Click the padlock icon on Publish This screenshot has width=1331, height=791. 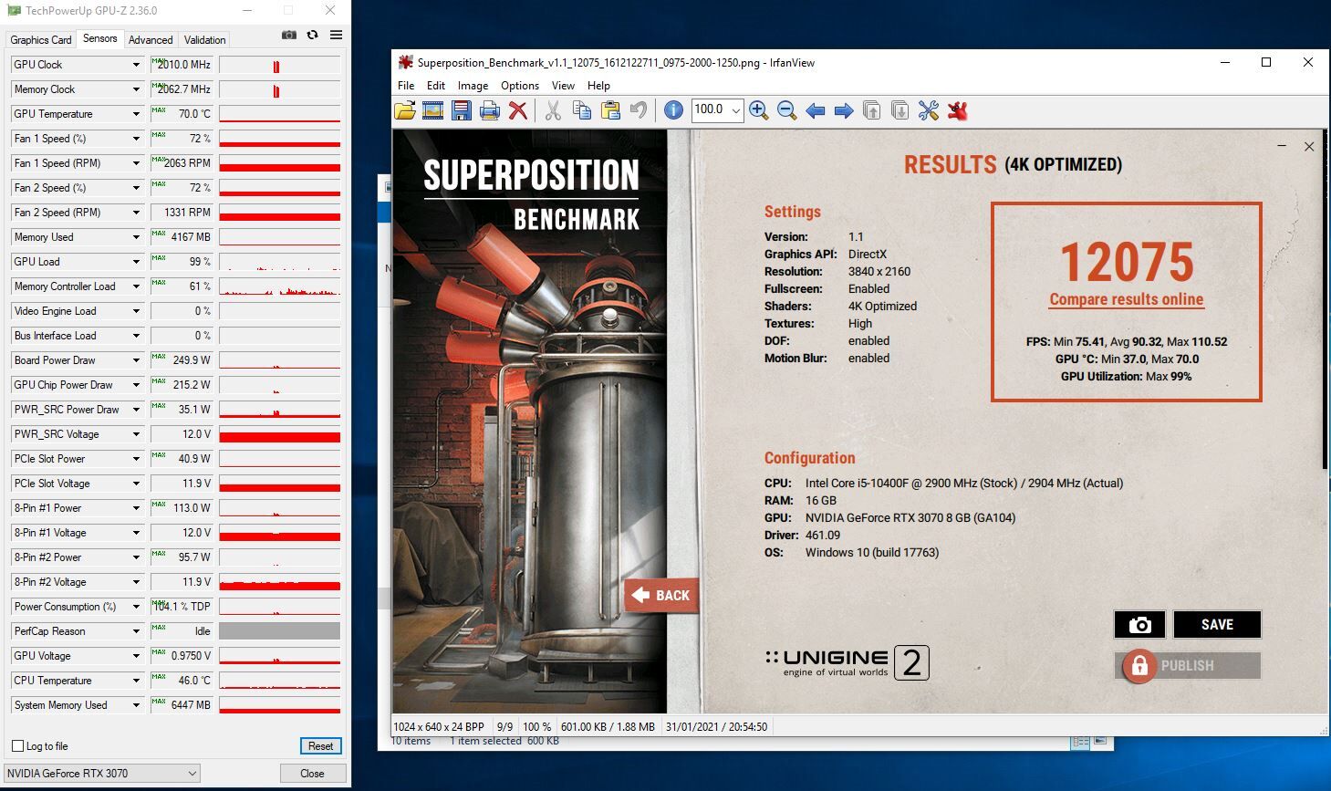pos(1139,666)
